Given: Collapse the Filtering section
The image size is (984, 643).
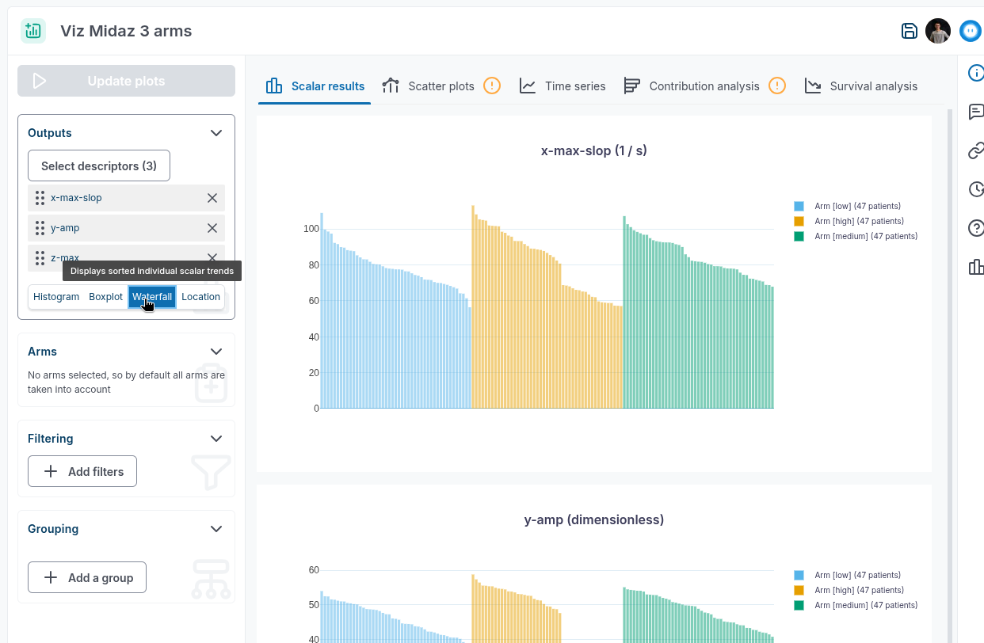Looking at the screenshot, I should (216, 439).
